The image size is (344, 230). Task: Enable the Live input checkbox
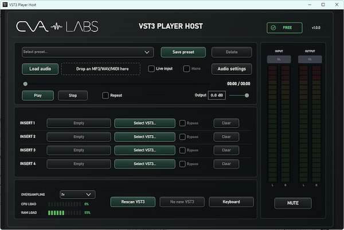[x=151, y=69]
